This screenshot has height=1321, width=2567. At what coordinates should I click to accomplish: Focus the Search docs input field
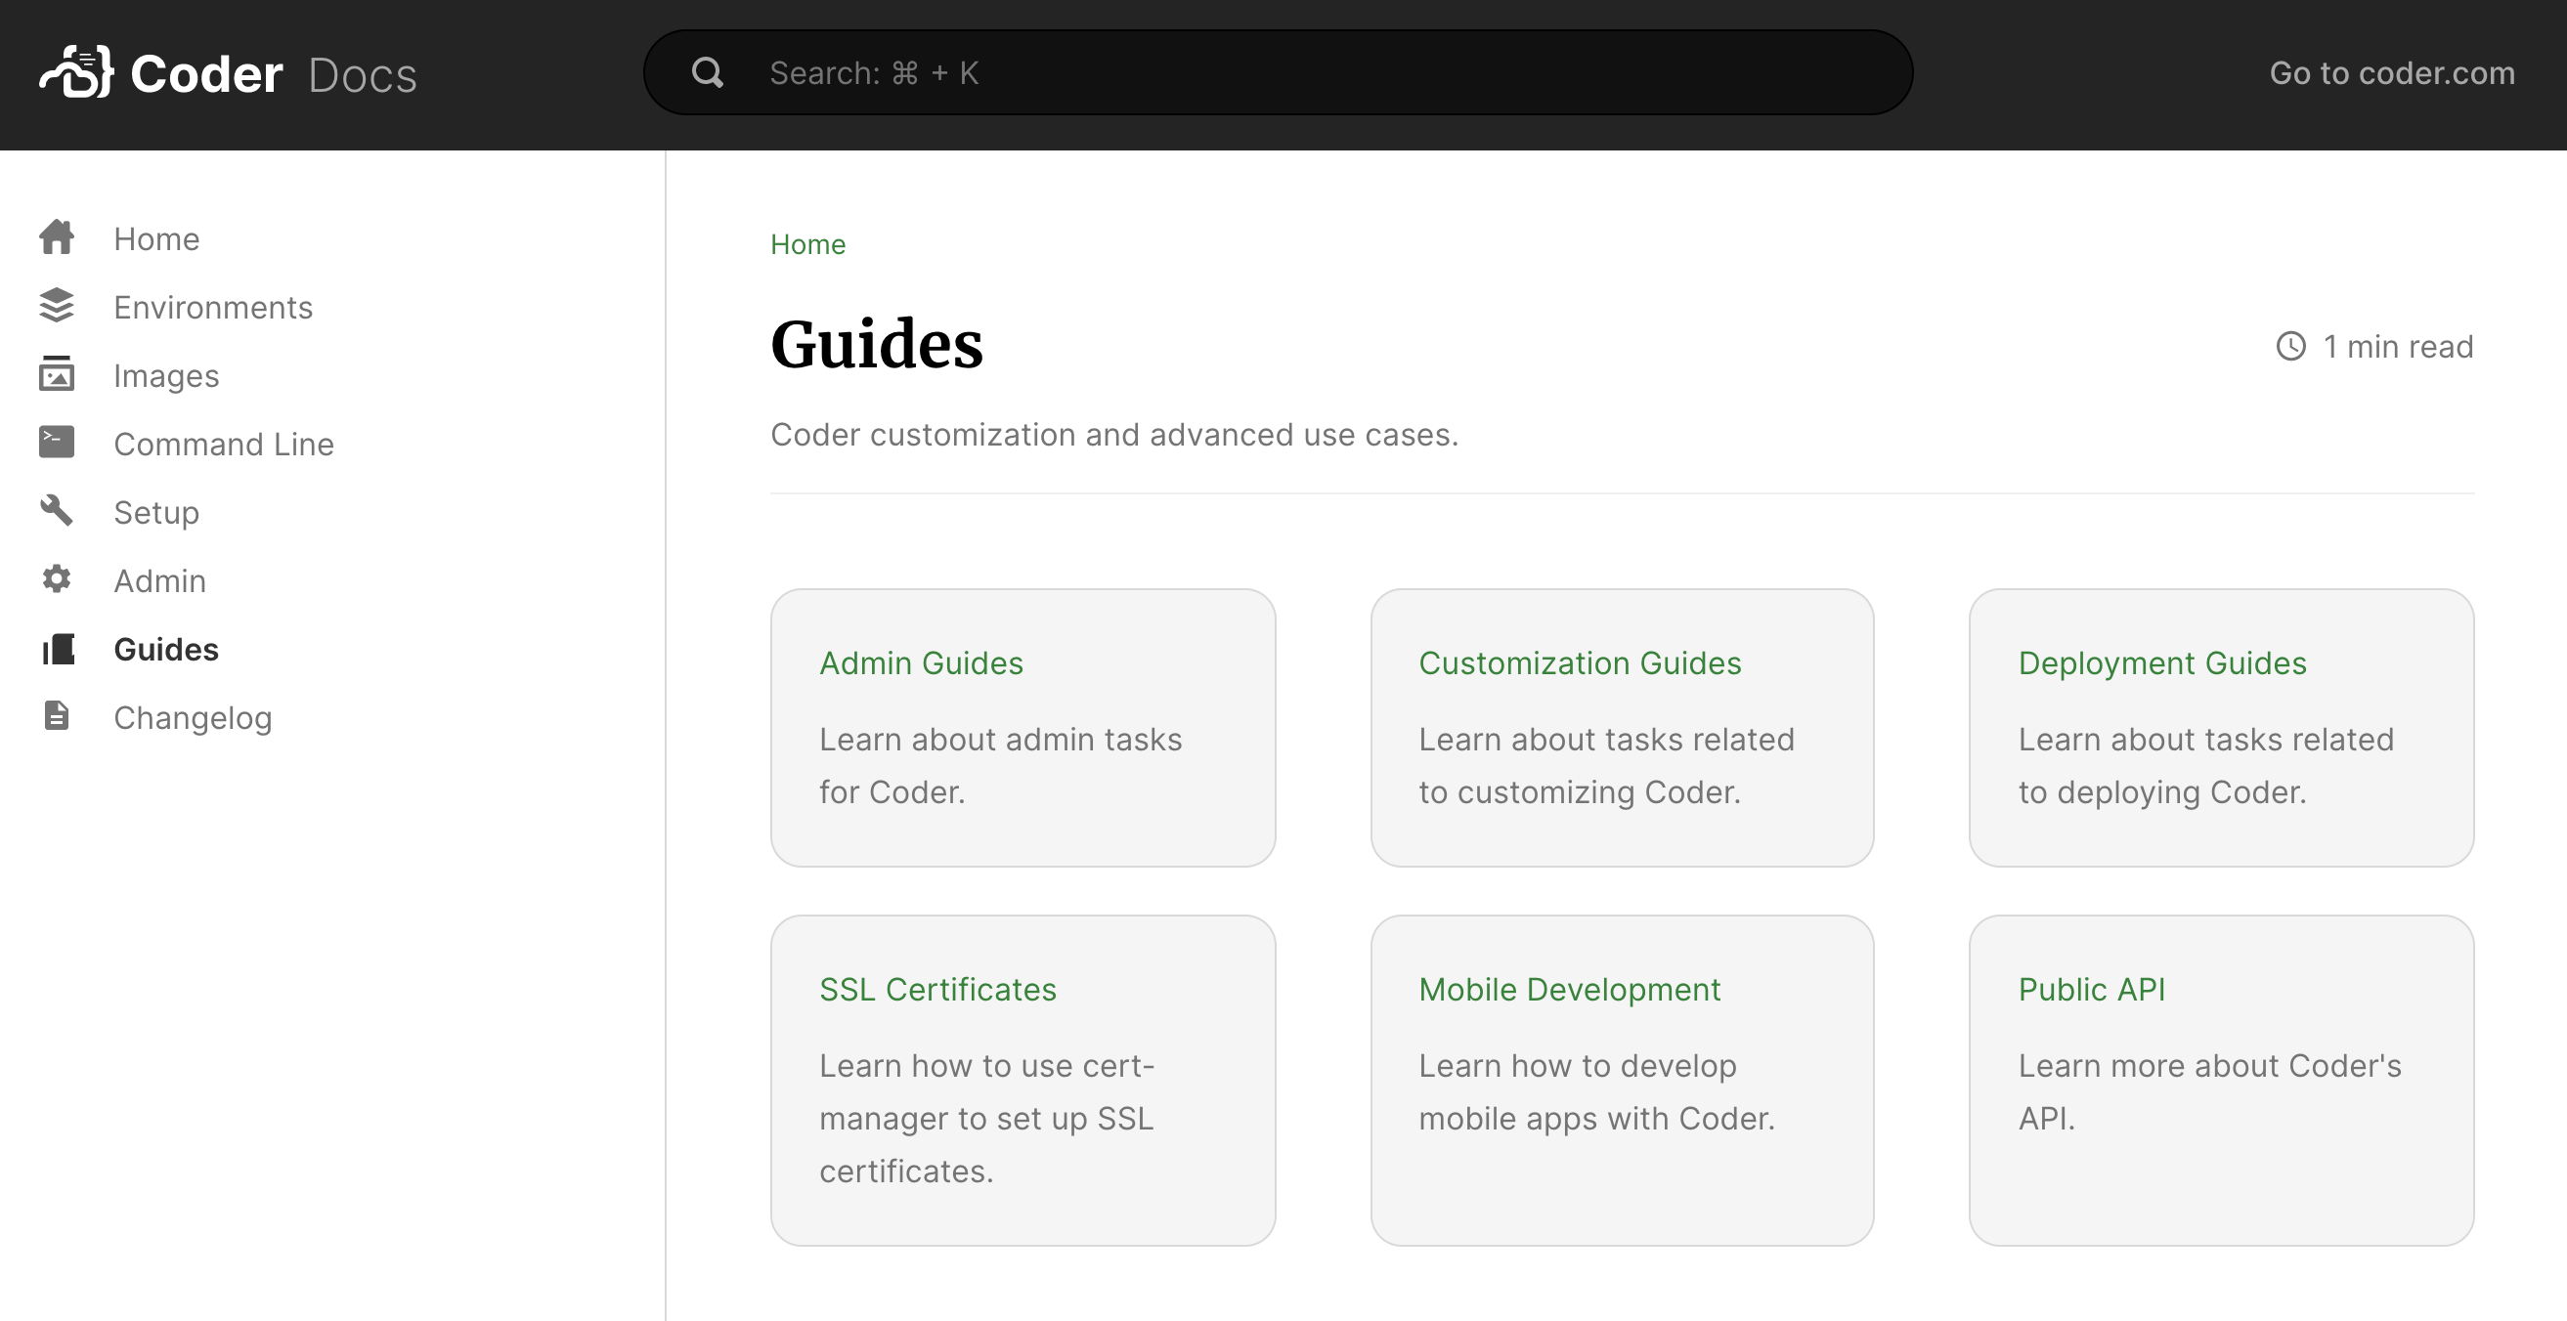pyautogui.click(x=1295, y=72)
